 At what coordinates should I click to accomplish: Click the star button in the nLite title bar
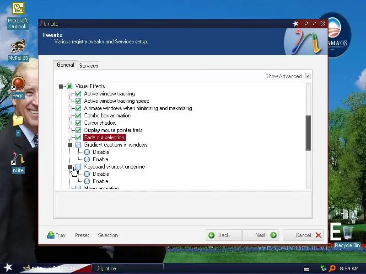296,24
